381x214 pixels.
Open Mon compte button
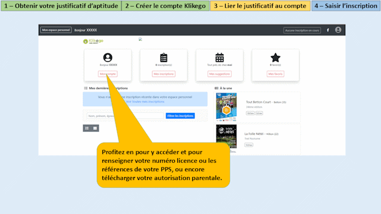(x=108, y=74)
